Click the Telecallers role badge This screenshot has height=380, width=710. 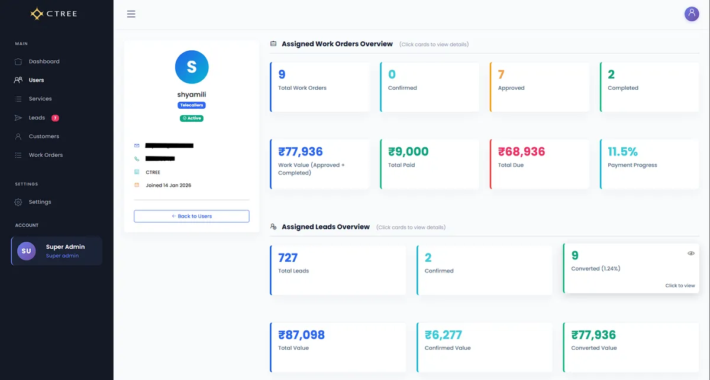[192, 105]
